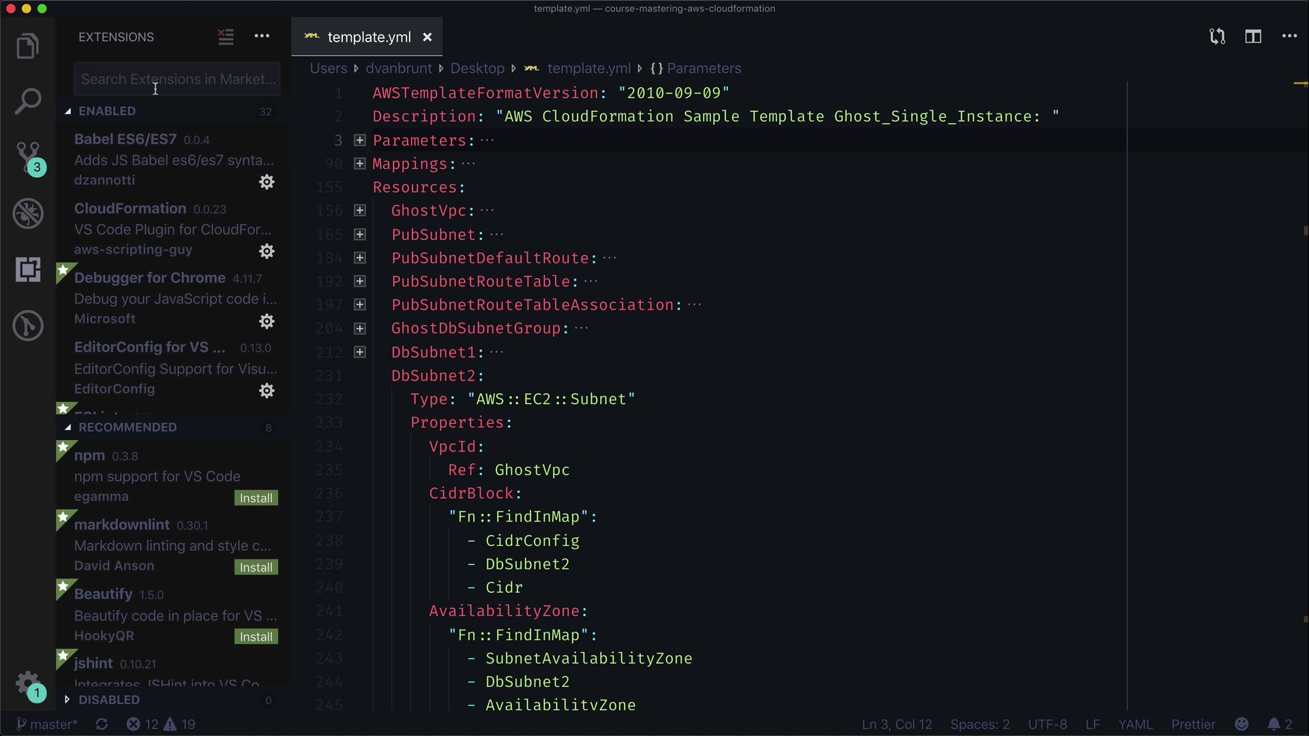Open gear menu for CloudFormation extension
This screenshot has height=736, width=1309.
coord(267,251)
